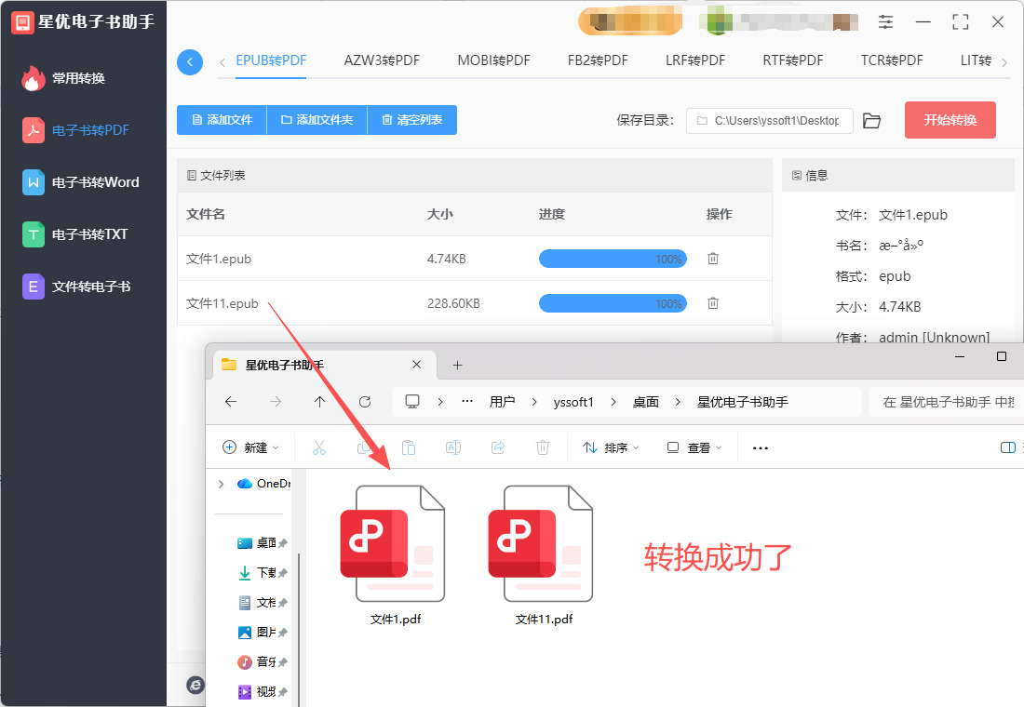Add a new Explorer tab with plus
The height and width of the screenshot is (707, 1024).
pos(457,366)
